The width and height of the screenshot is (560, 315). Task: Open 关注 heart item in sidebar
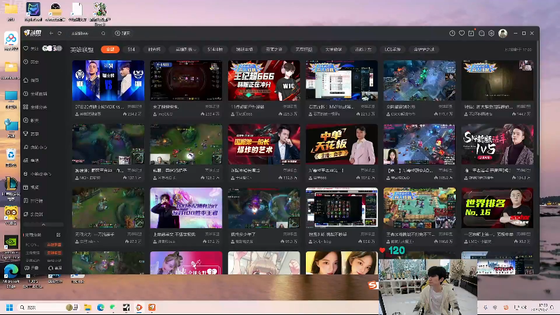coord(31,48)
